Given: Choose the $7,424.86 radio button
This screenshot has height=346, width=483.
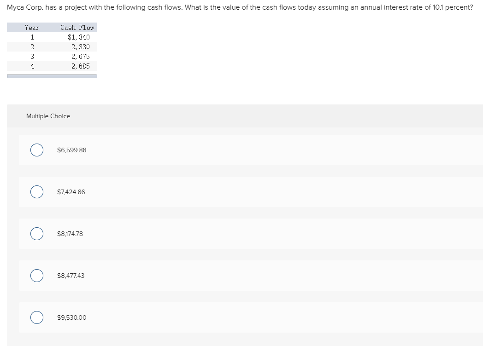Looking at the screenshot, I should pos(37,192).
